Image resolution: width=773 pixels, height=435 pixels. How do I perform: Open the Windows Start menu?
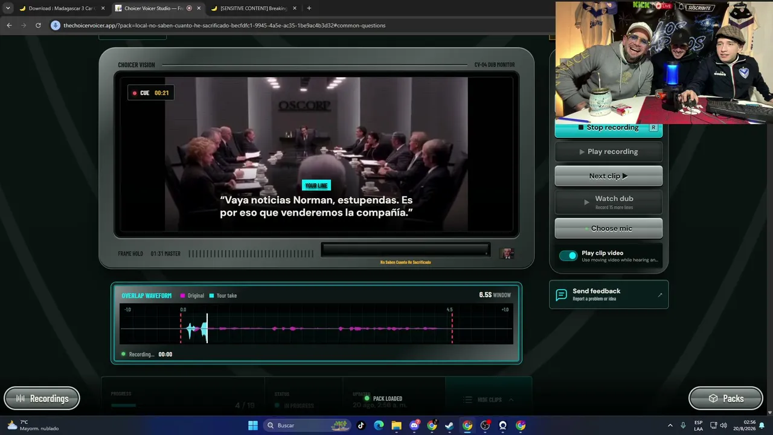click(253, 425)
